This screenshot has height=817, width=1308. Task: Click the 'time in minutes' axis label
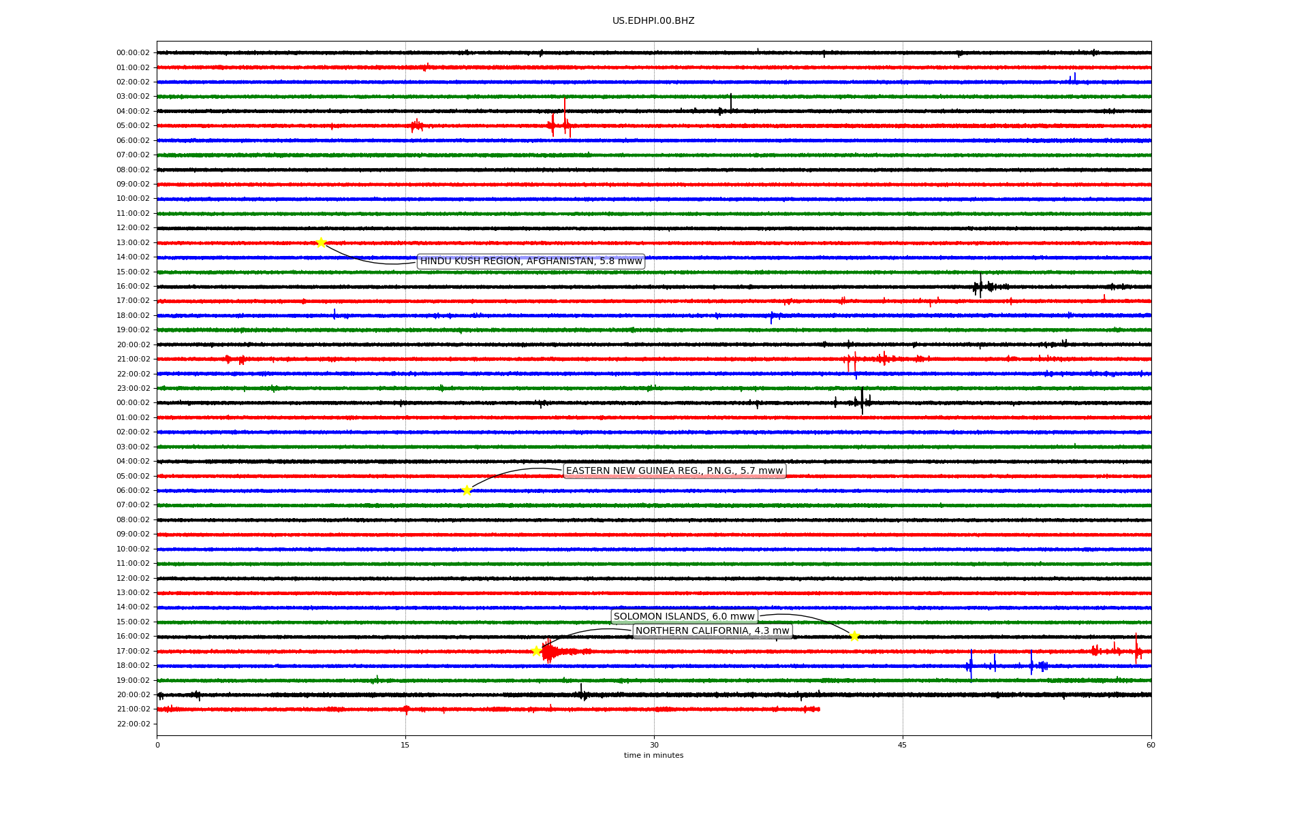pyautogui.click(x=653, y=756)
